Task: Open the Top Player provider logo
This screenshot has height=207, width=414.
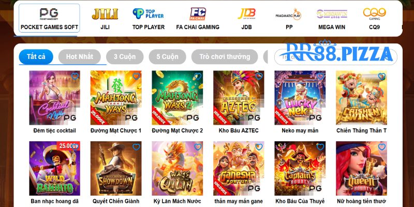Action: [148, 14]
